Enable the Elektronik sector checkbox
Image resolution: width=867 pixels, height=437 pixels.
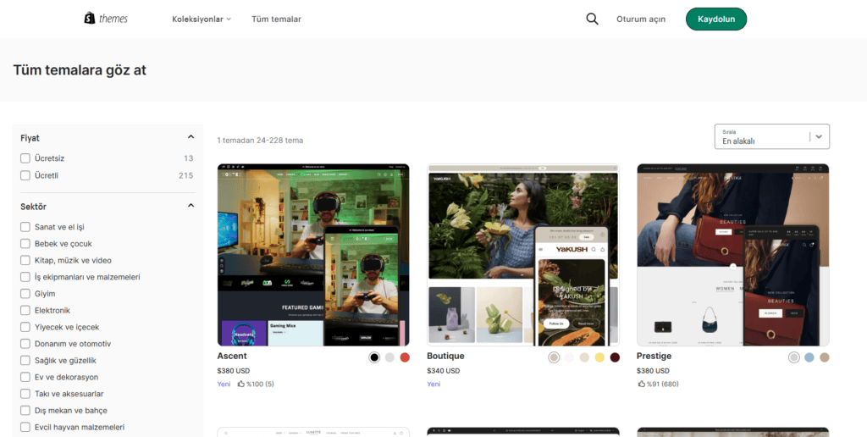click(25, 310)
